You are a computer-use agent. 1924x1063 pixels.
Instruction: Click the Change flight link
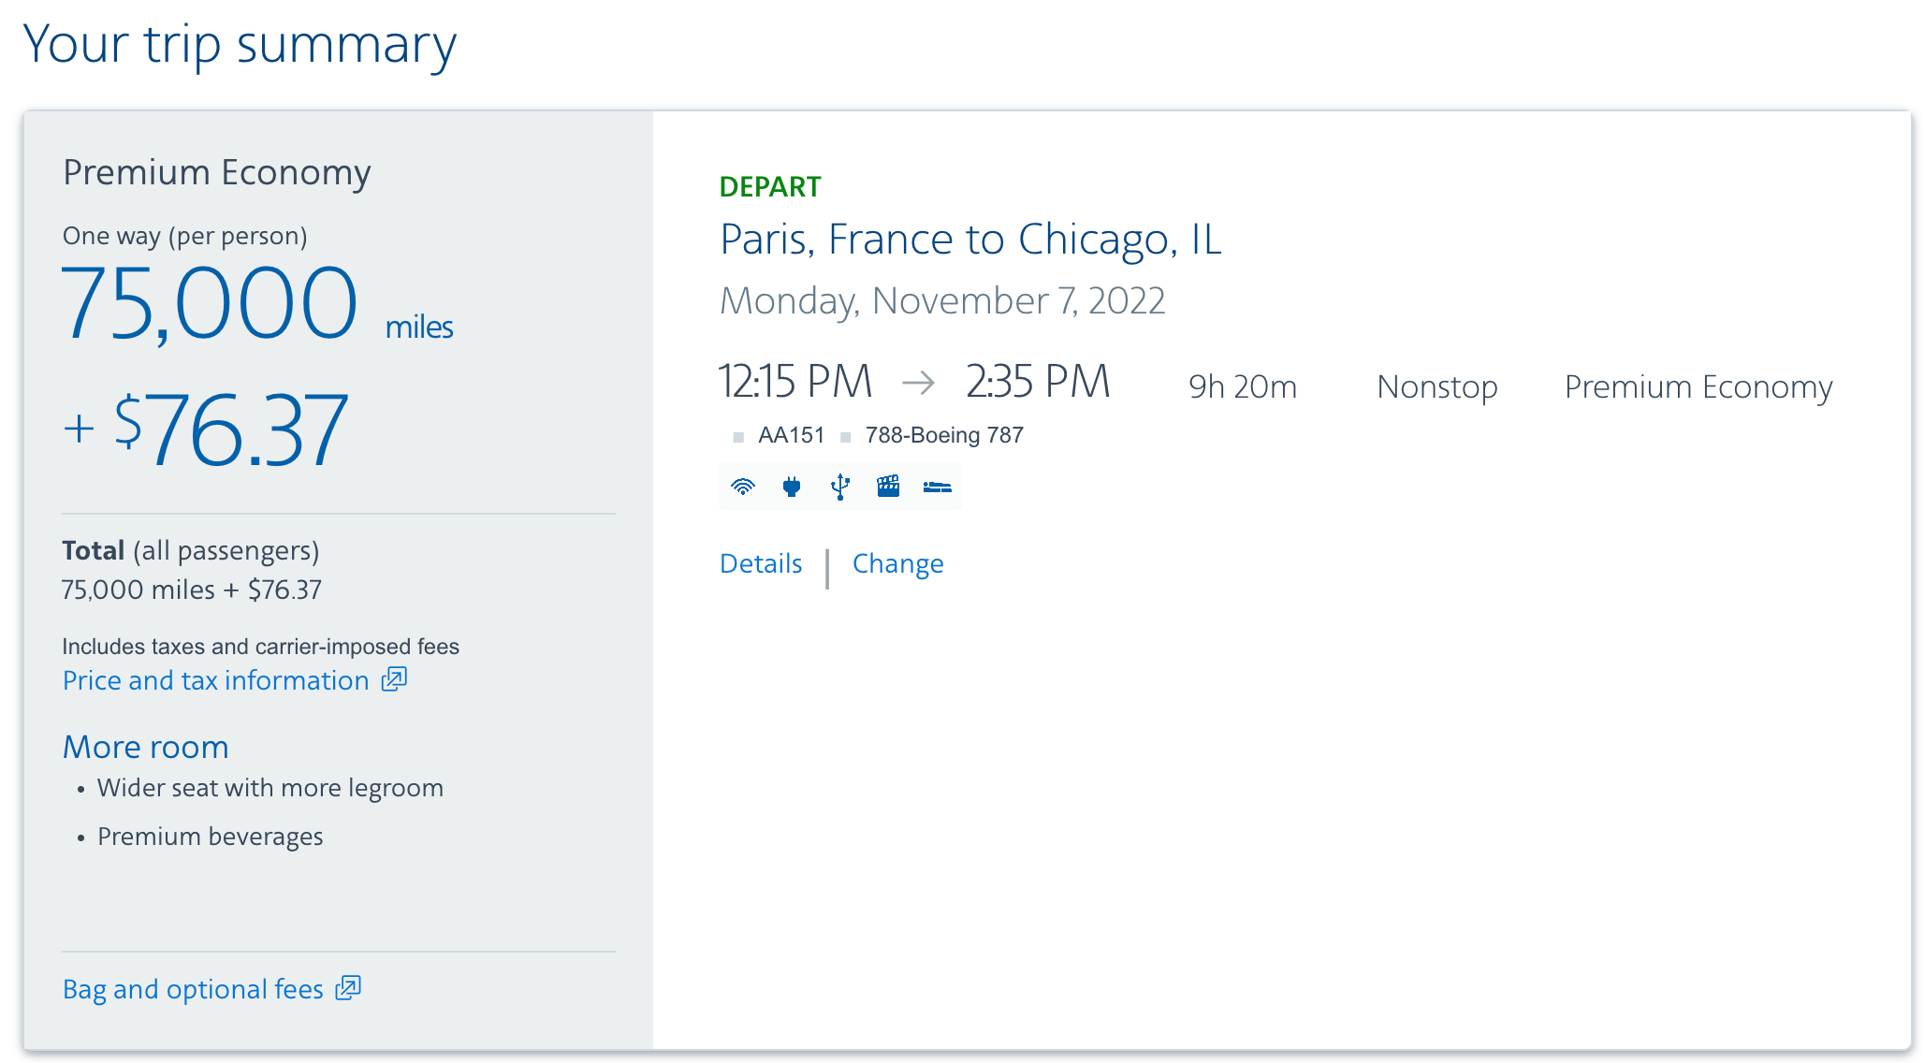coord(897,563)
